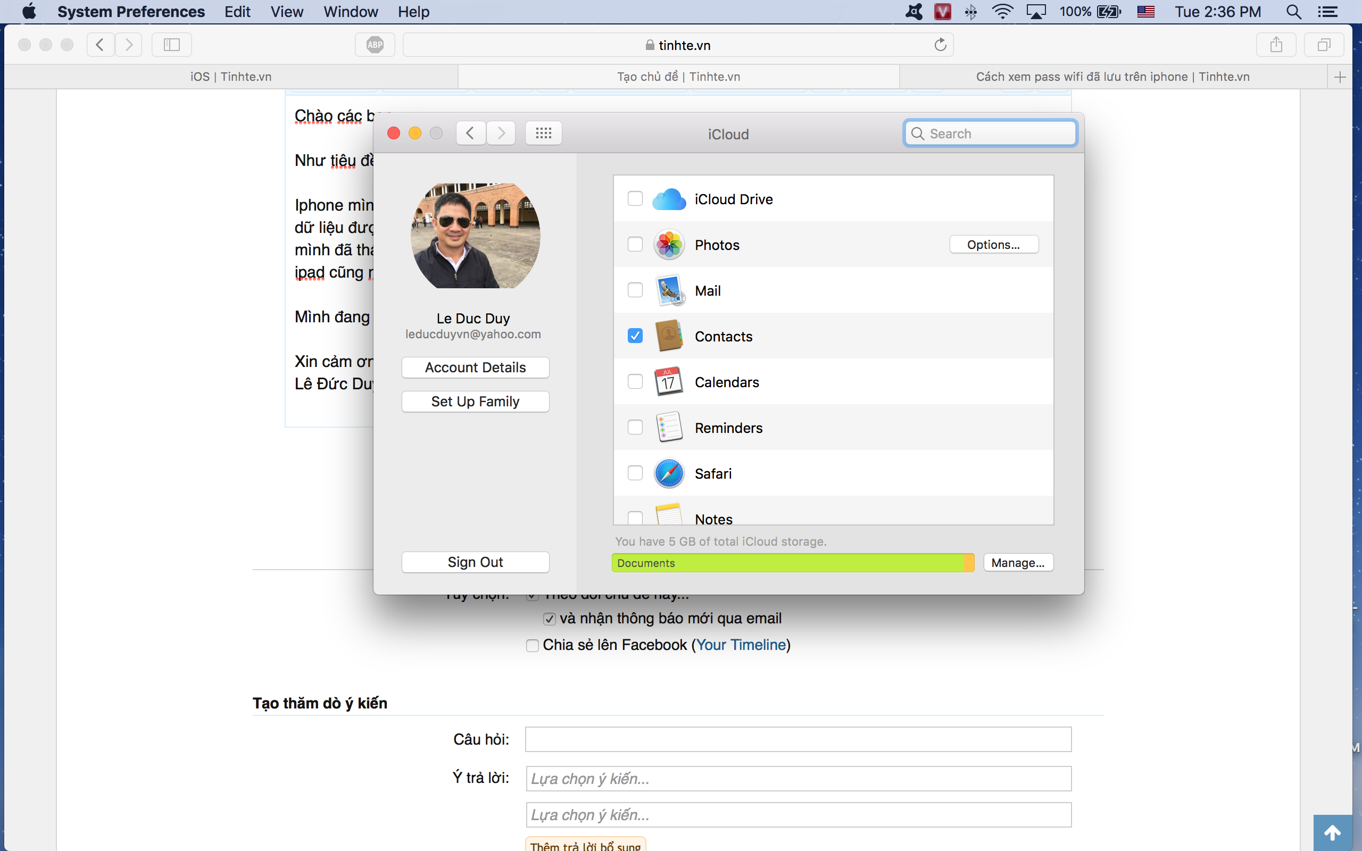Open Photos Options dropdown button

(993, 244)
